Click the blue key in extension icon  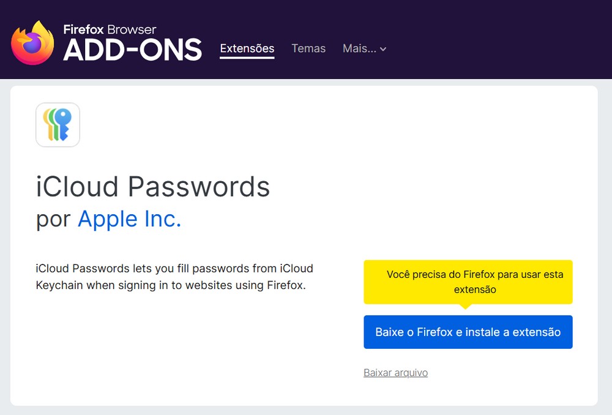tap(64, 120)
